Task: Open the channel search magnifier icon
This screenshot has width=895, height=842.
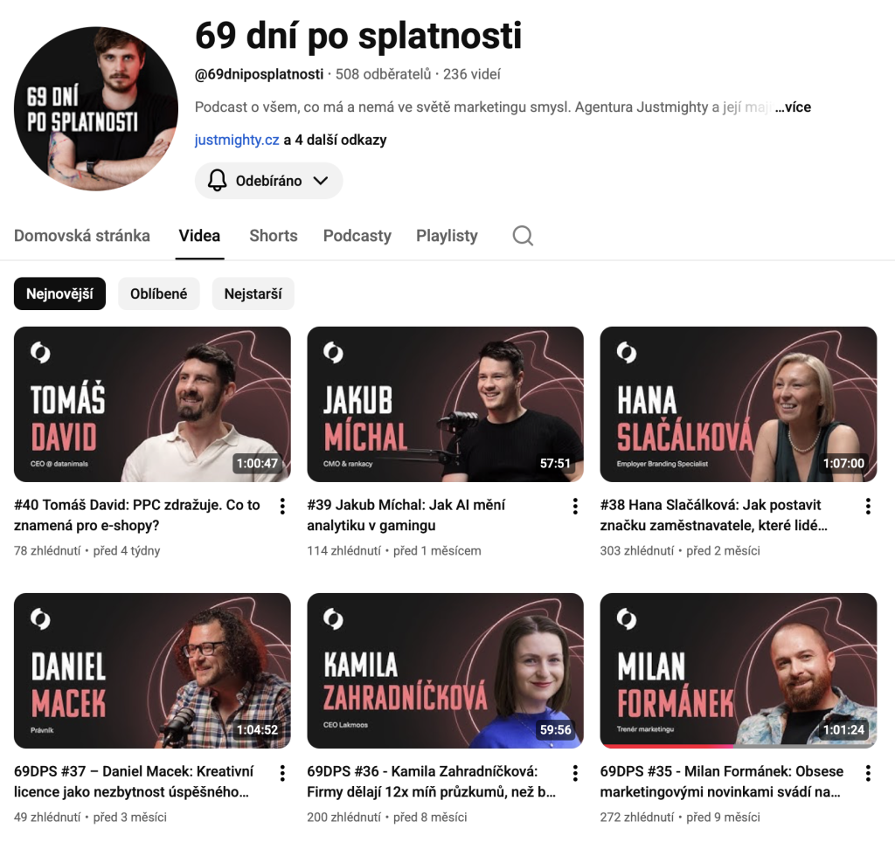Action: 523,236
